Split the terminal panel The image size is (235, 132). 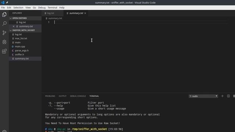pos(228,96)
